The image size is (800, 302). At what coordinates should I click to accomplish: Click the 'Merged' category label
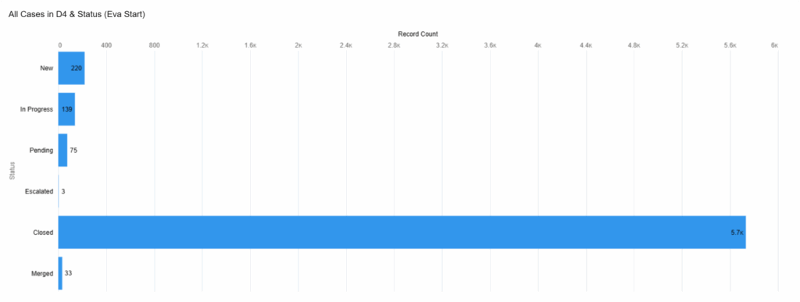[x=42, y=273]
